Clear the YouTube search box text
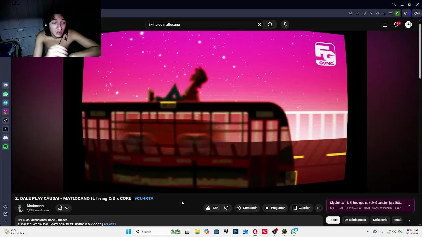422x237 pixels. (x=259, y=24)
